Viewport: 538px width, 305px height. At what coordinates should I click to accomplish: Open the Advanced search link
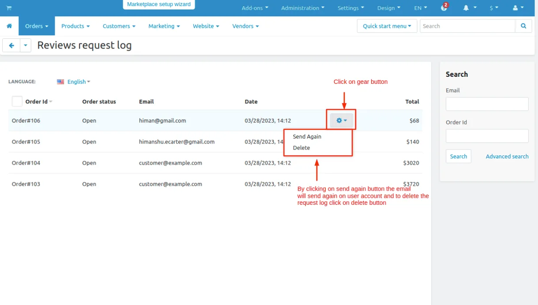click(x=507, y=156)
